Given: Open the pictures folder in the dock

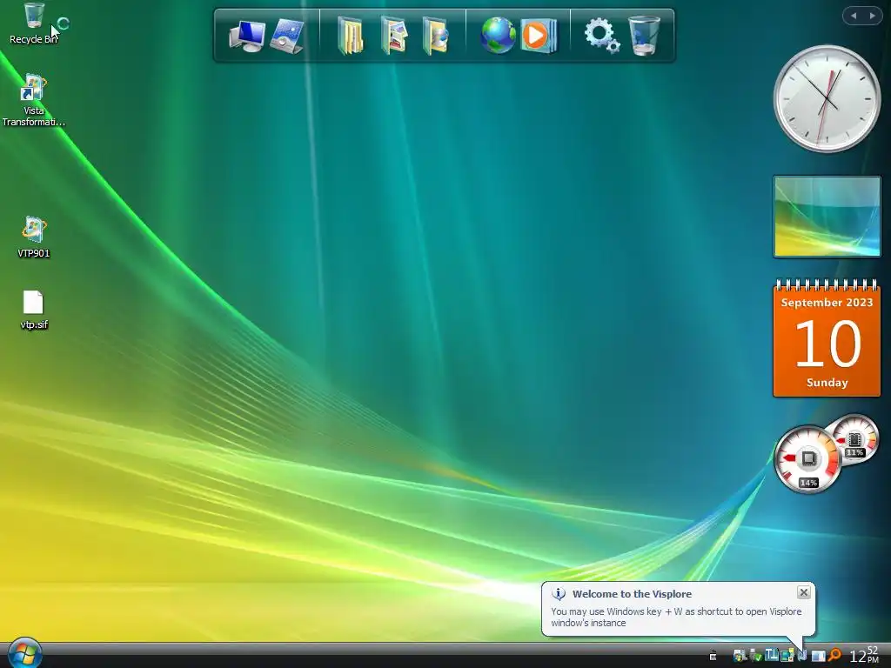Looking at the screenshot, I should (x=394, y=36).
